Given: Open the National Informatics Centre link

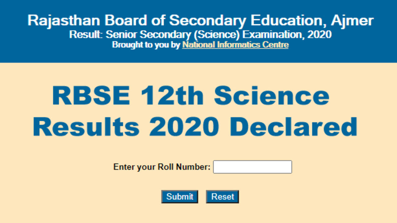Looking at the screenshot, I should 235,45.
